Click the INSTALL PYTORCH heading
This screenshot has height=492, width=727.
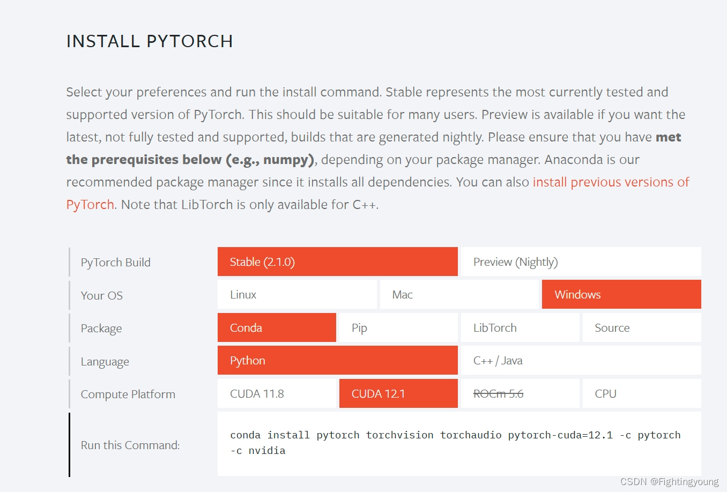click(150, 41)
